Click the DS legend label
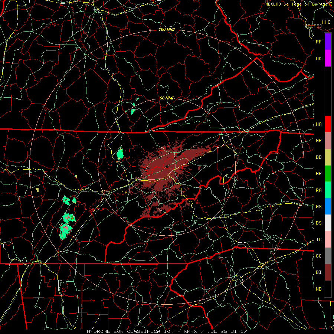 (x=318, y=223)
